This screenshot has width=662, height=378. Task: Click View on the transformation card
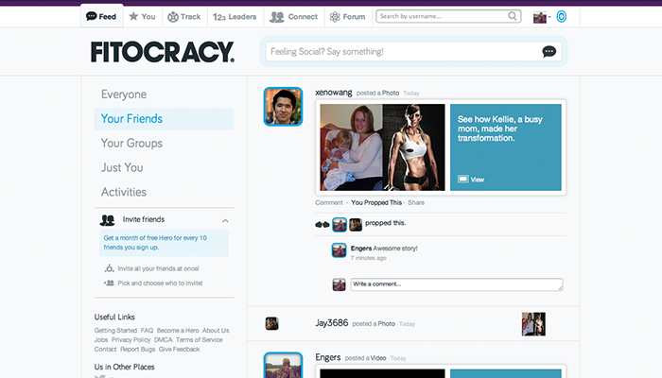click(x=471, y=180)
